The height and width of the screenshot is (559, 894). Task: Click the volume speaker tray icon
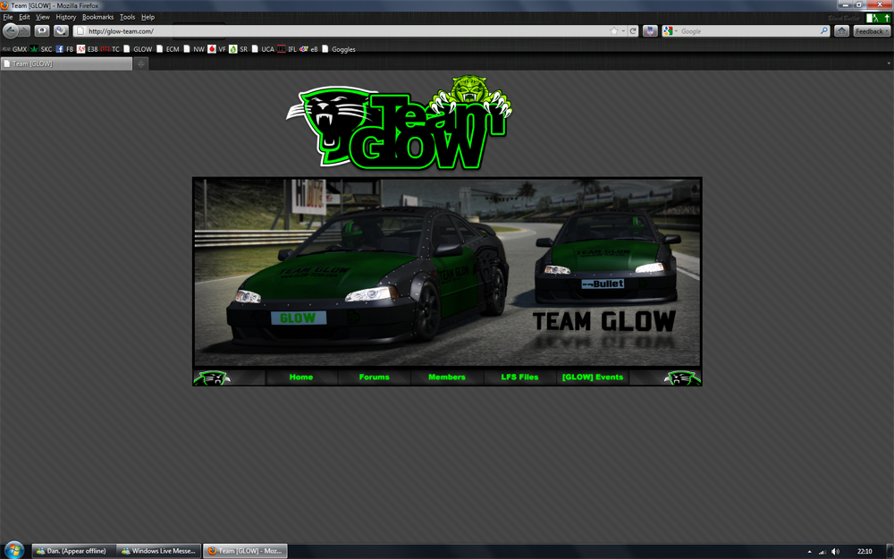(x=835, y=551)
